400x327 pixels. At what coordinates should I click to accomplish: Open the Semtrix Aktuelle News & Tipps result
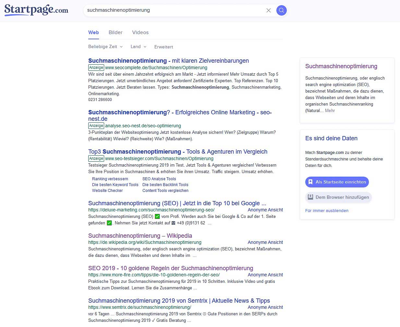coord(179,301)
